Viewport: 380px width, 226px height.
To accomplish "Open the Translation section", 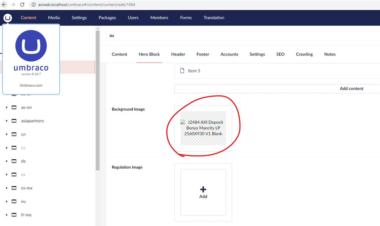I will tap(214, 17).
